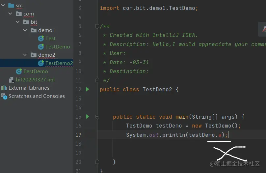
Task: Click the src folder icon
Action: (11, 5)
